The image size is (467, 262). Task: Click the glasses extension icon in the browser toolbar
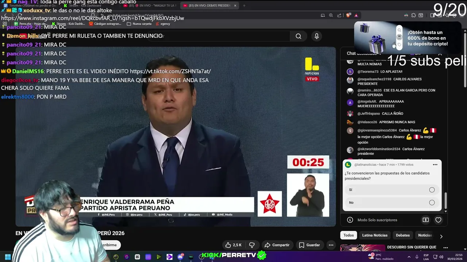[x=406, y=15]
